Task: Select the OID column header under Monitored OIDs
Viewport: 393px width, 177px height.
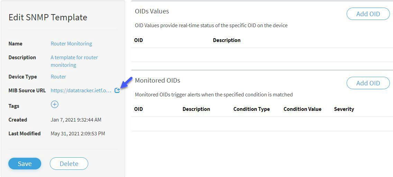Action: [139, 109]
